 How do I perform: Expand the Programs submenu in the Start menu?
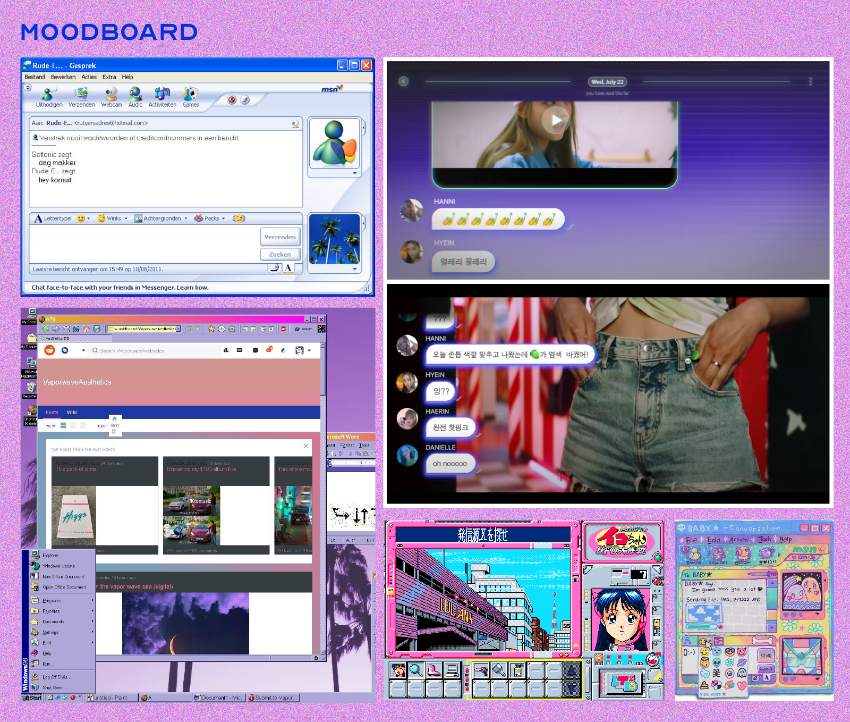coord(62,600)
